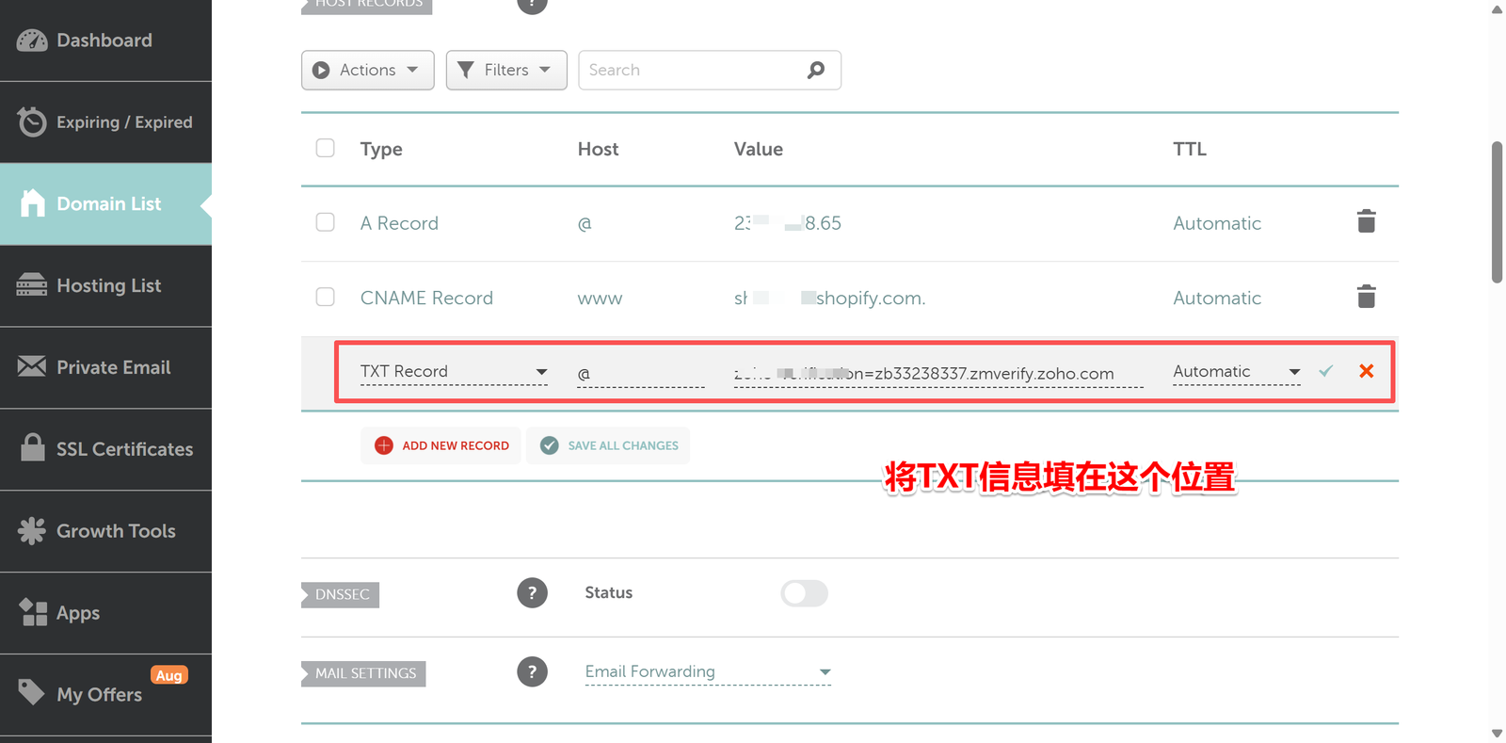Open DNSSEC help question mark
Viewport: 1506px width, 743px height.
[532, 593]
